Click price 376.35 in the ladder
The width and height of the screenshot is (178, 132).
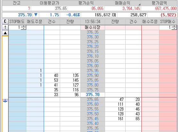tap(93, 32)
